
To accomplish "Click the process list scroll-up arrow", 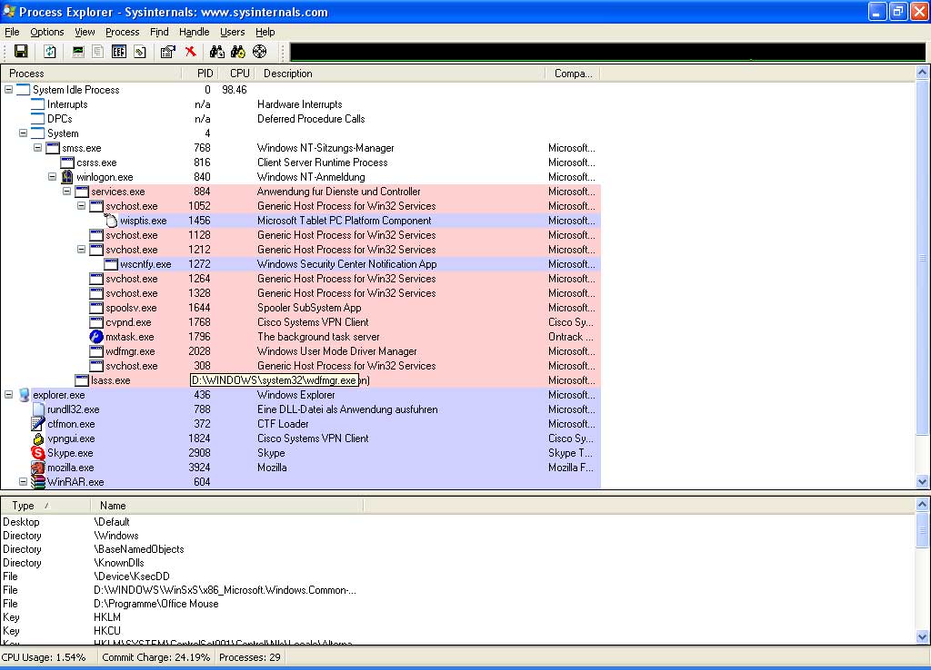I will [922, 73].
